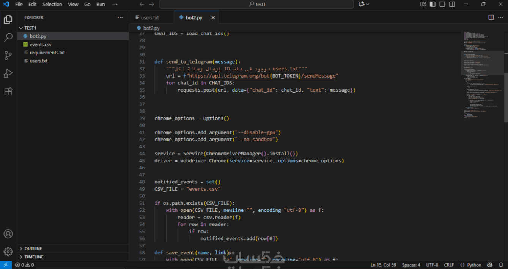Expand the OUTLINE section

tap(33, 249)
